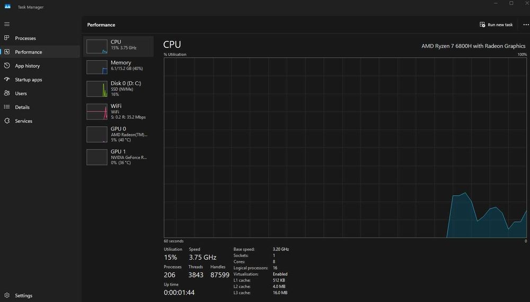Select GPU 0 AMD Radeon entry
The height and width of the screenshot is (302, 530).
point(118,134)
